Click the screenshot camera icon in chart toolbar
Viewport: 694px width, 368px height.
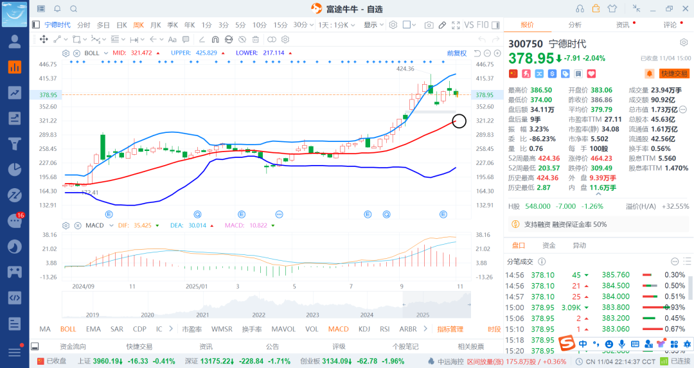429,25
